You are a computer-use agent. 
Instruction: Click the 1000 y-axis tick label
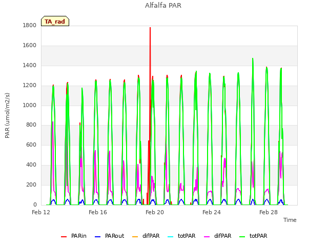point(30,105)
